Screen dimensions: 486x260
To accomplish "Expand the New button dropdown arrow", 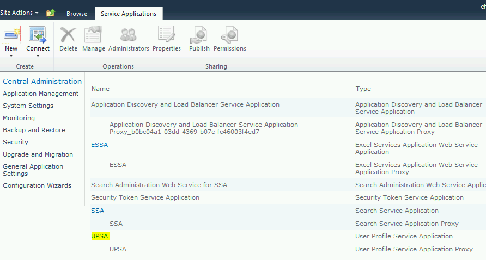I will (11, 55).
